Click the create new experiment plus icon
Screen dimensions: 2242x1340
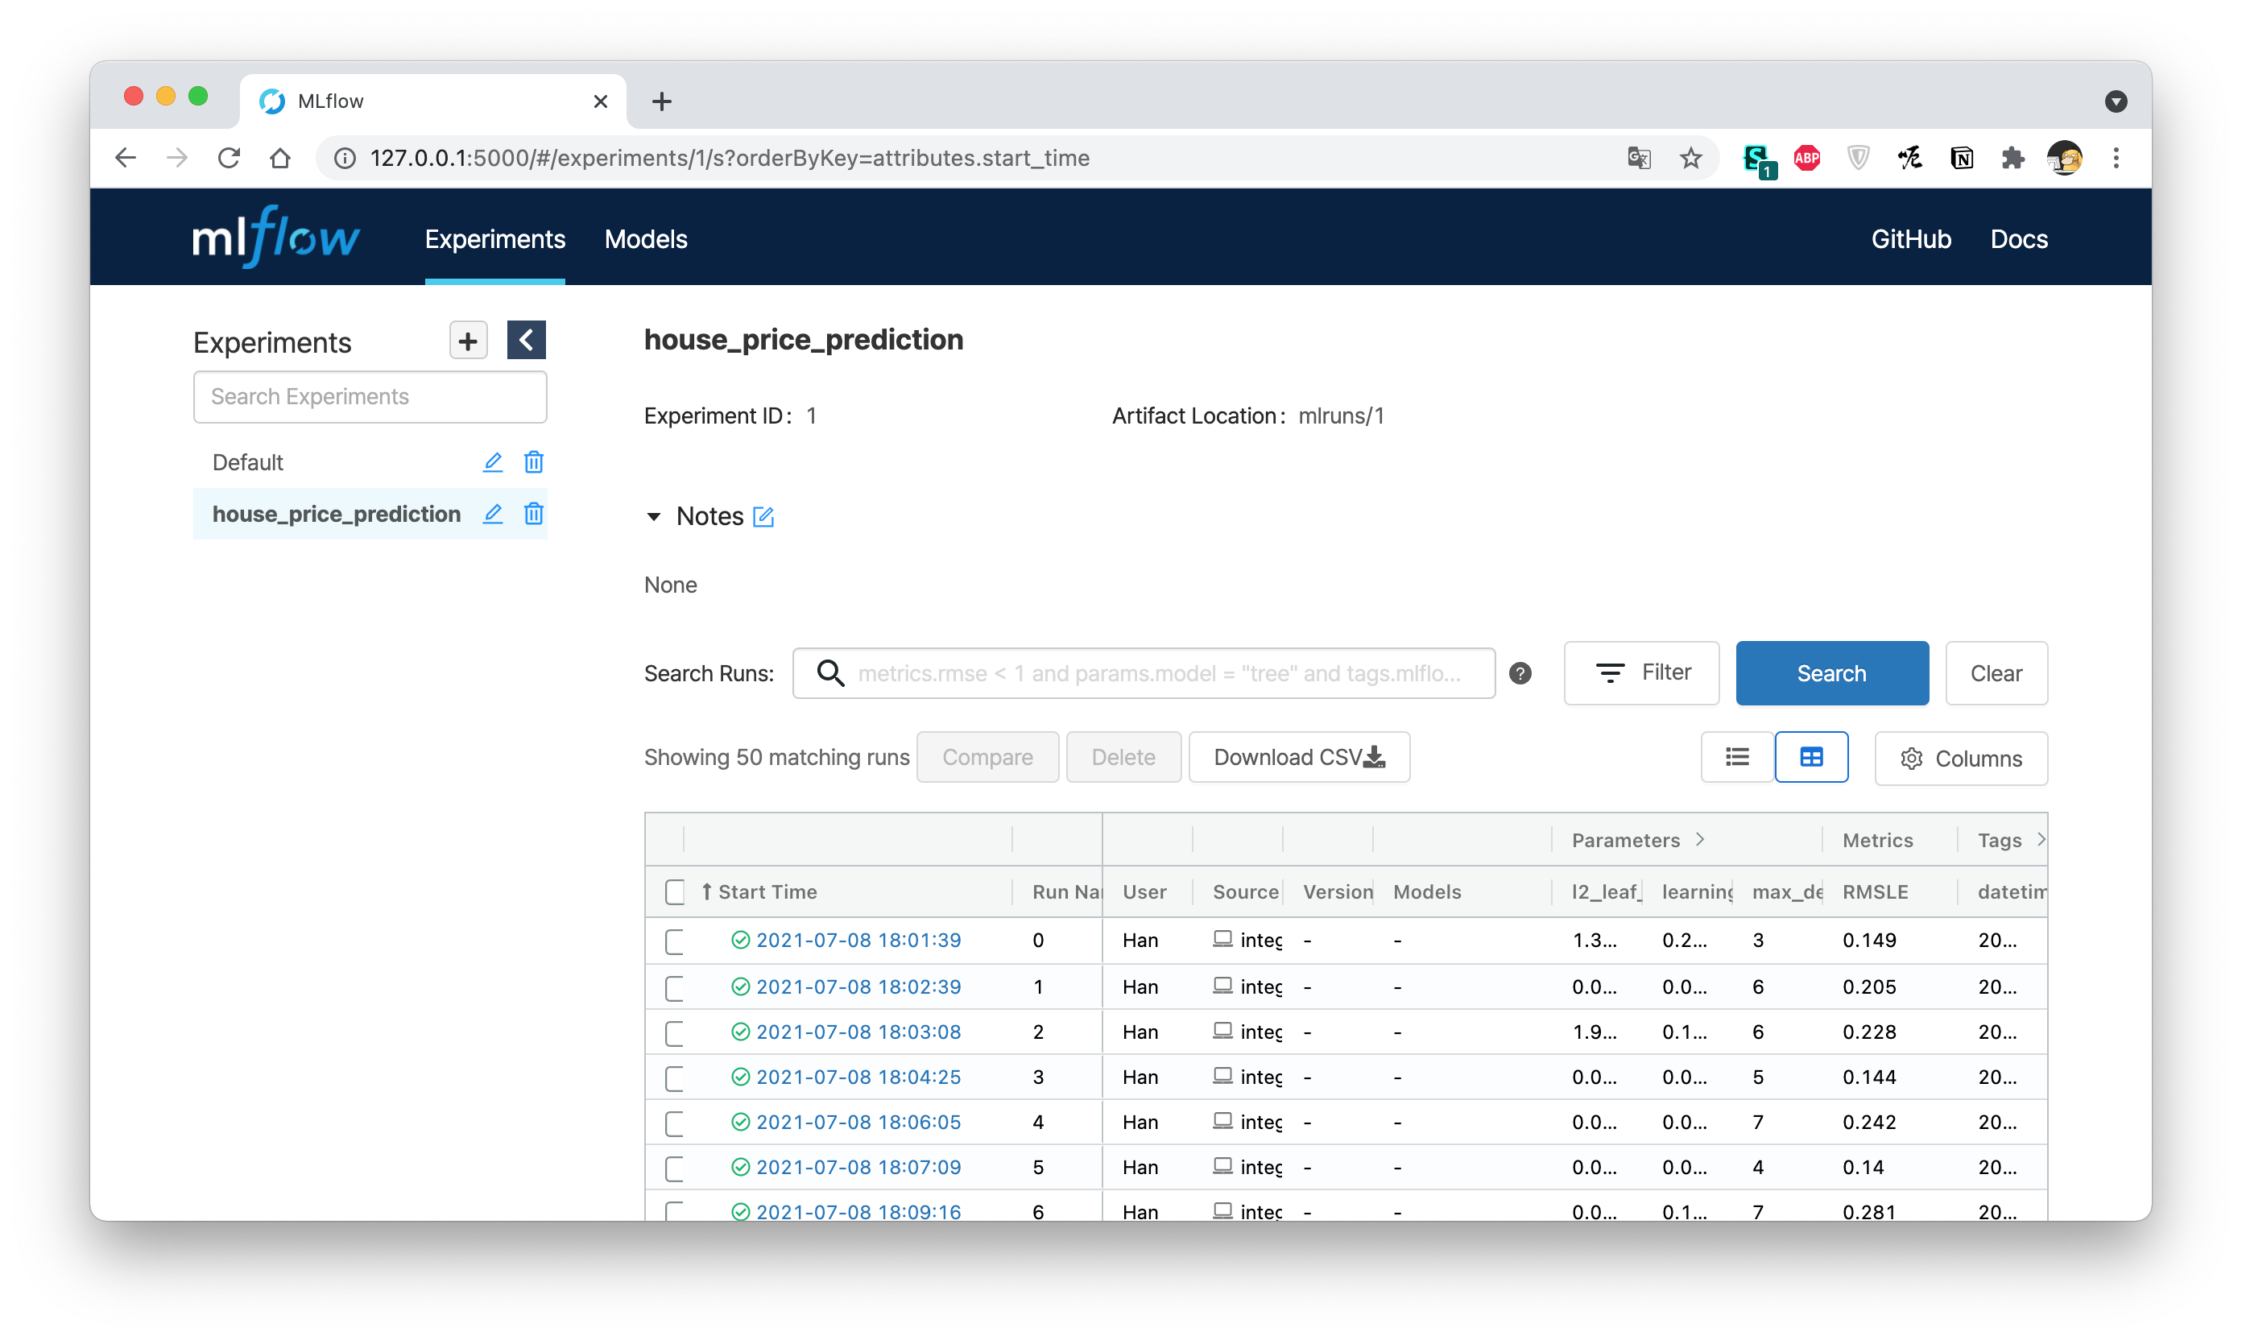point(468,341)
